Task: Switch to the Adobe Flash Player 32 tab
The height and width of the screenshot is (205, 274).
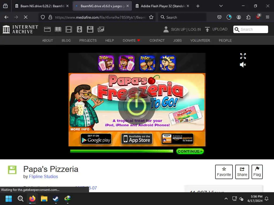Action: click(x=162, y=6)
